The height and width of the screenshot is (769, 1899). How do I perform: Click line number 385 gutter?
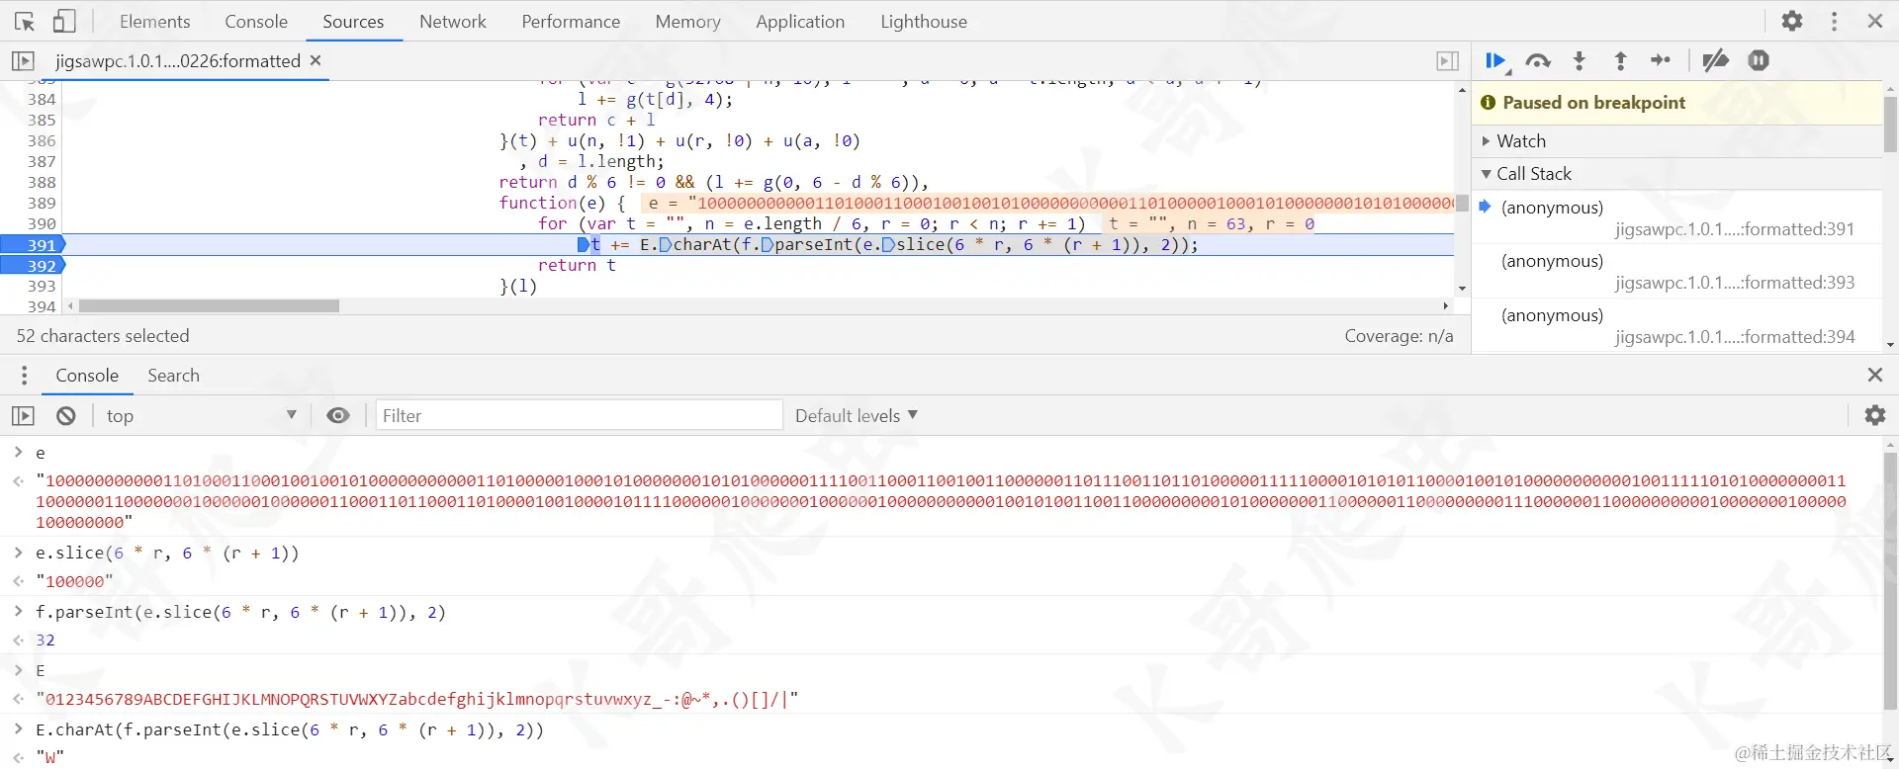click(42, 121)
